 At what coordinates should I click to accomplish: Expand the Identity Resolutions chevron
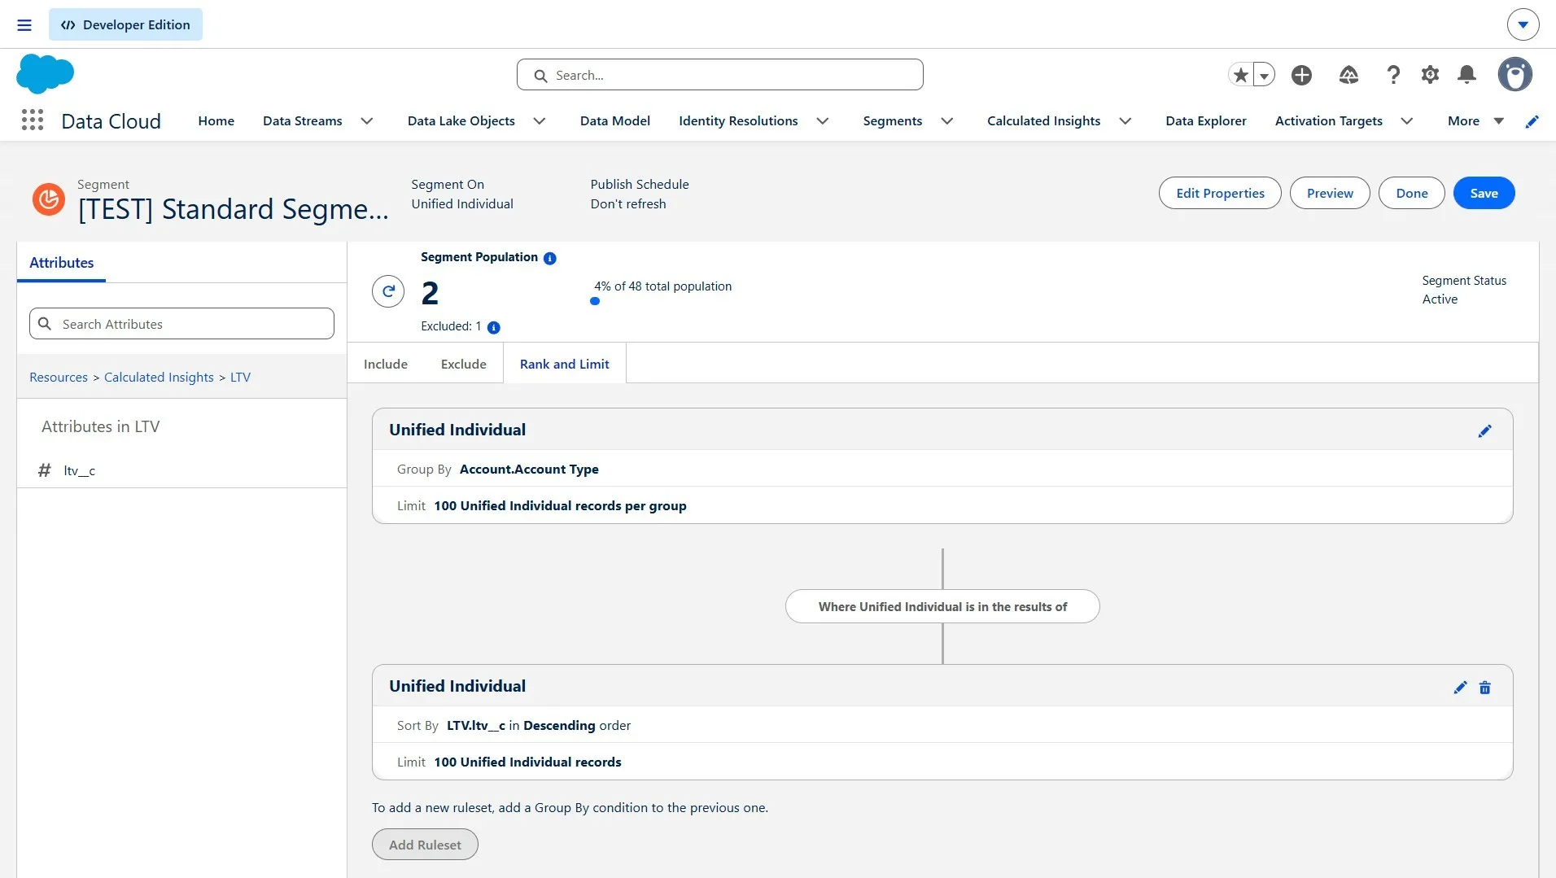tap(823, 121)
